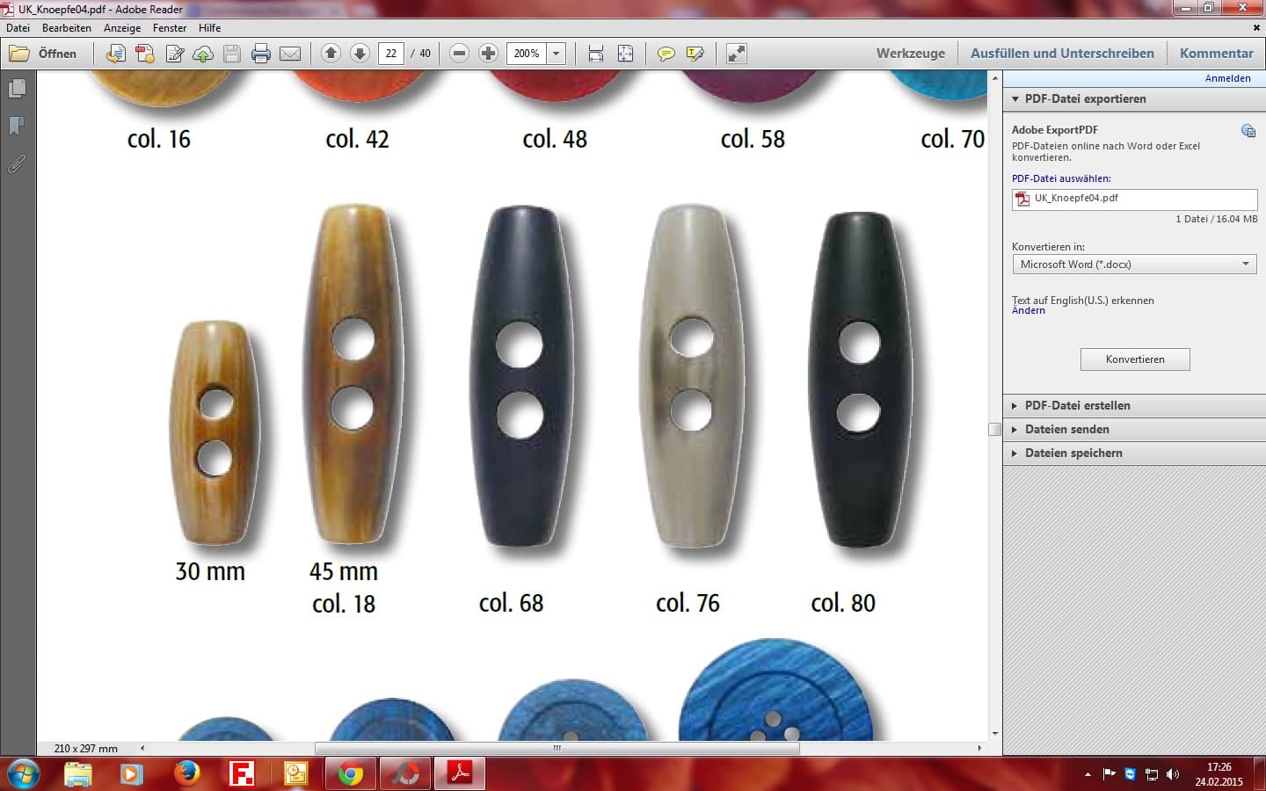Go to the next page with the down arrow
This screenshot has height=791, width=1266.
pyautogui.click(x=360, y=54)
